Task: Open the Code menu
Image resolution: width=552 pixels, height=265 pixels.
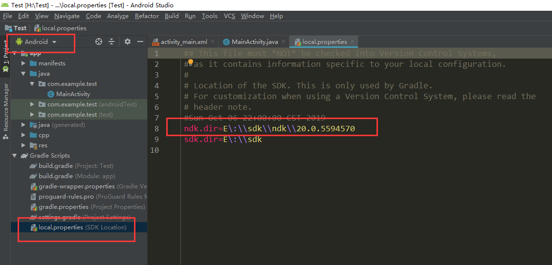Action: pyautogui.click(x=93, y=16)
